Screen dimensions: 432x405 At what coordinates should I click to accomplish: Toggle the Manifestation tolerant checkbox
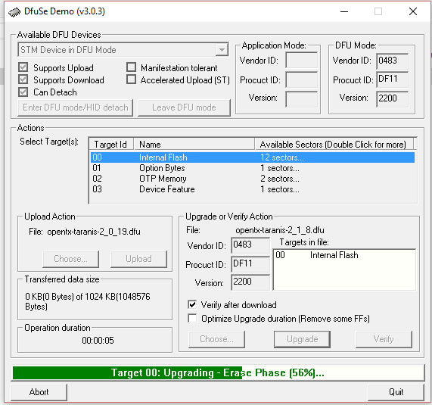point(131,67)
